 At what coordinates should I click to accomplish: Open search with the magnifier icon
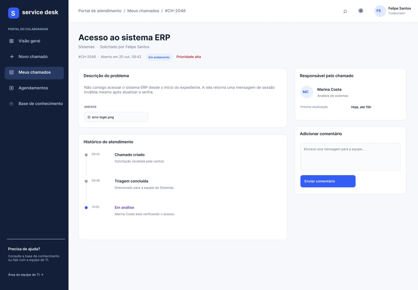pos(345,11)
